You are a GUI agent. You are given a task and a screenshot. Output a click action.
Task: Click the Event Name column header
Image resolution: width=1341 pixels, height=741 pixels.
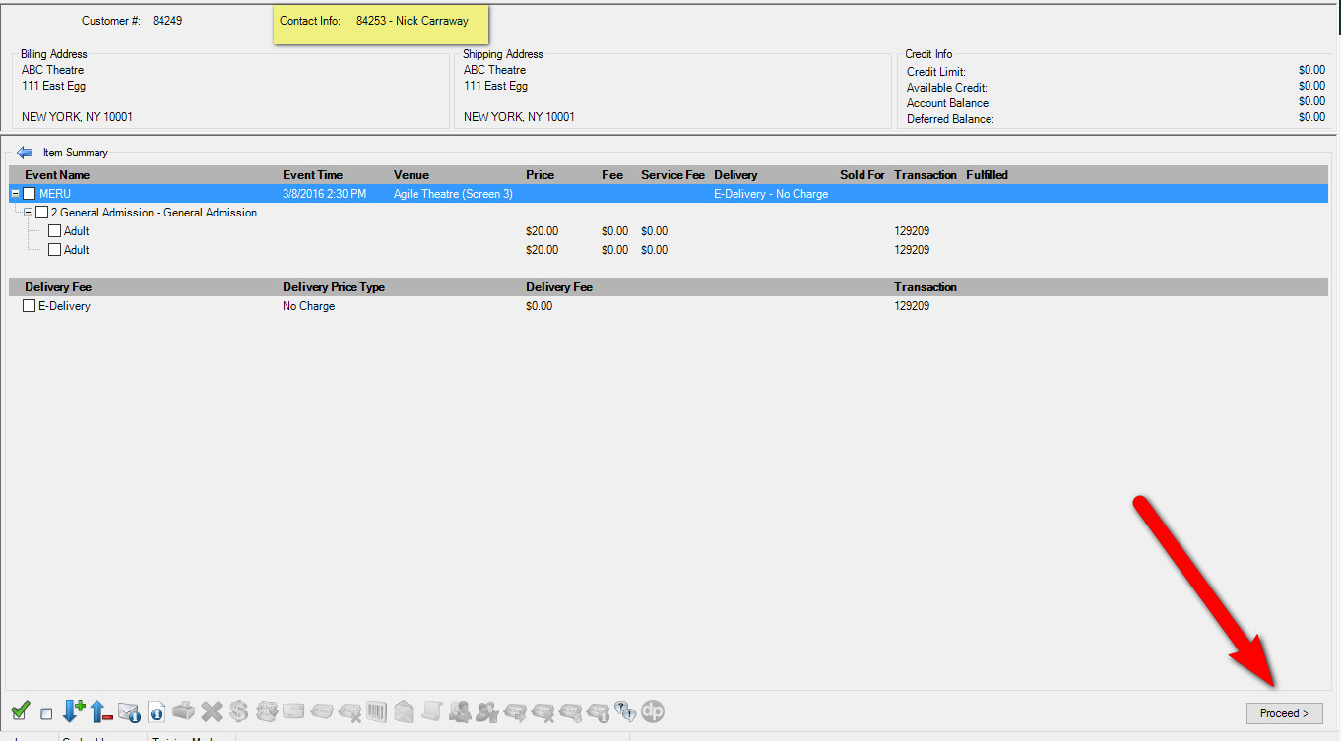tap(57, 175)
